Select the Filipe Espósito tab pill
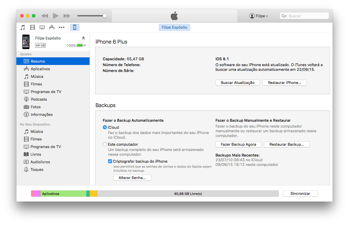This screenshot has width=349, height=225. click(x=174, y=27)
